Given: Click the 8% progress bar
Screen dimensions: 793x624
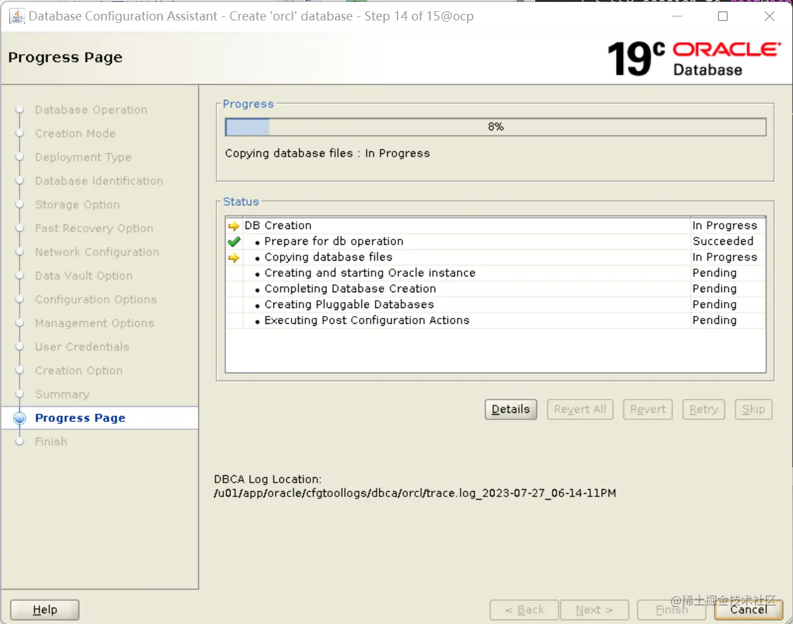Looking at the screenshot, I should (x=496, y=127).
